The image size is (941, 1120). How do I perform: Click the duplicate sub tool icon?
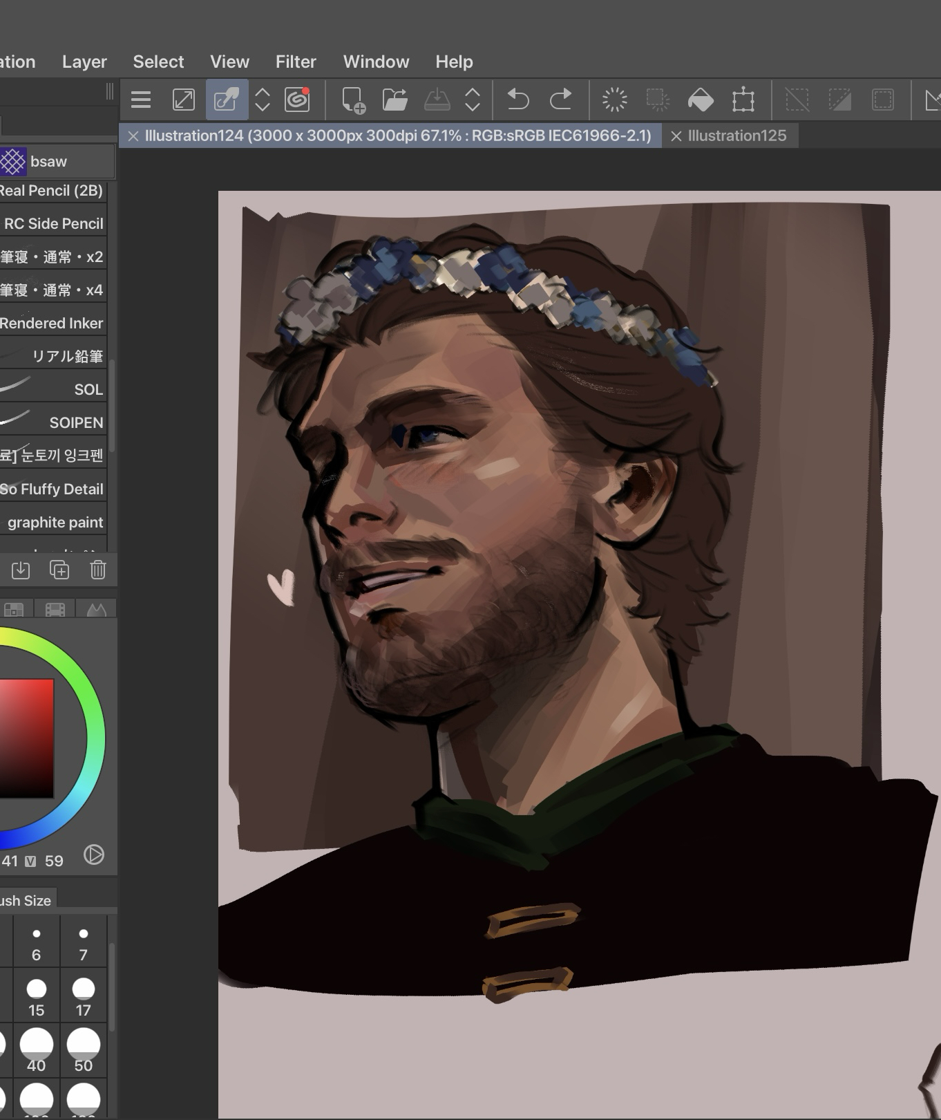point(59,570)
